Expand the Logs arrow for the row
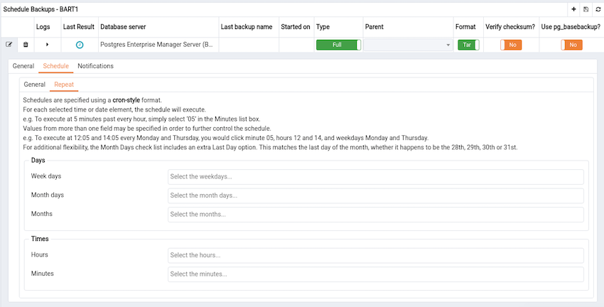Image resolution: width=604 pixels, height=307 pixels. pos(48,45)
